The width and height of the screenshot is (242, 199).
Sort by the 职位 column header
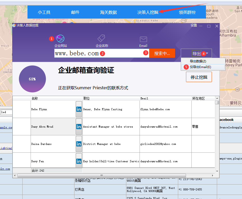(x=111, y=98)
